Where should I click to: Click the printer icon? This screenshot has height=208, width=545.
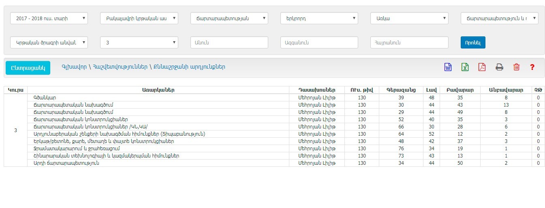pyautogui.click(x=499, y=67)
